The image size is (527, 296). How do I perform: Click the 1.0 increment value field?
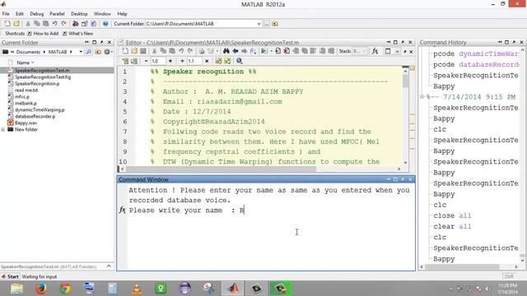pos(157,61)
